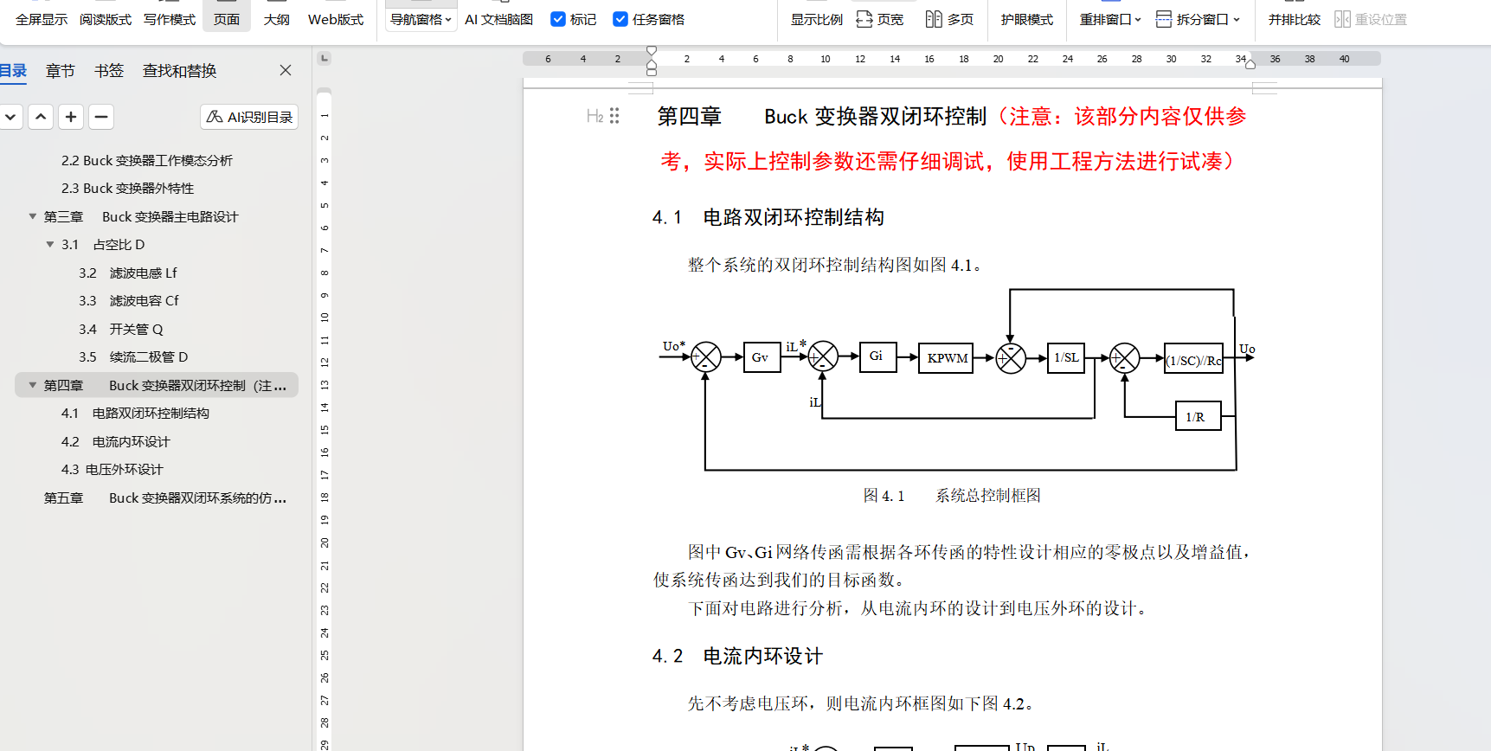
Task: Switch to 写作模式 view
Action: (x=170, y=19)
